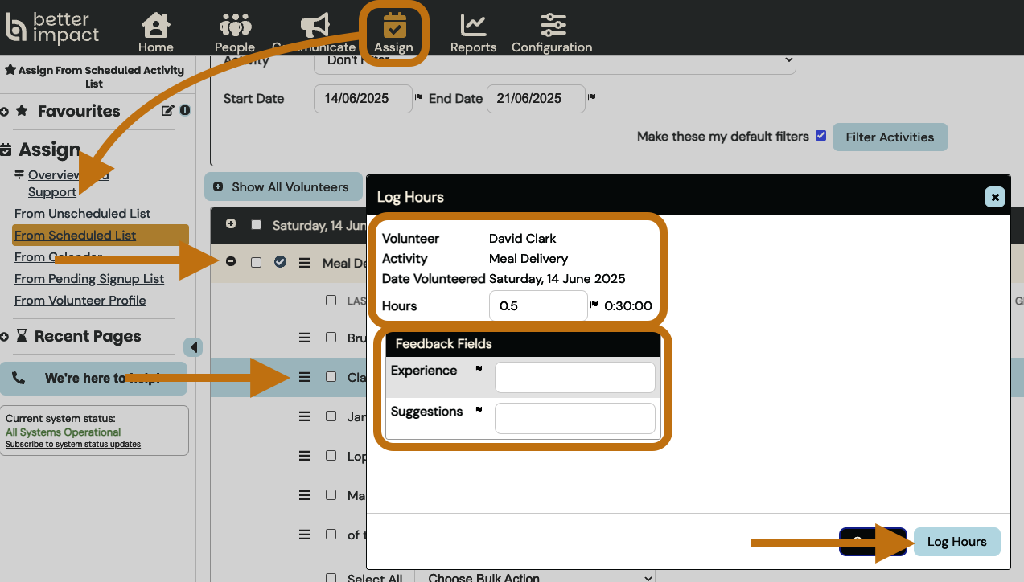
Task: Open the Choose Bulk Action dropdown
Action: tap(535, 576)
